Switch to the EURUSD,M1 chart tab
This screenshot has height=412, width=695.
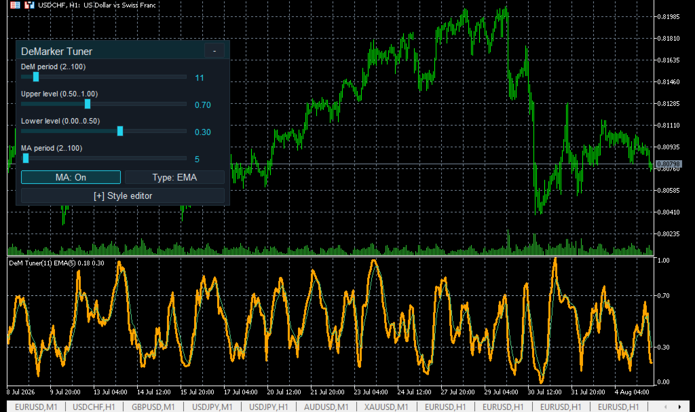pos(36,407)
